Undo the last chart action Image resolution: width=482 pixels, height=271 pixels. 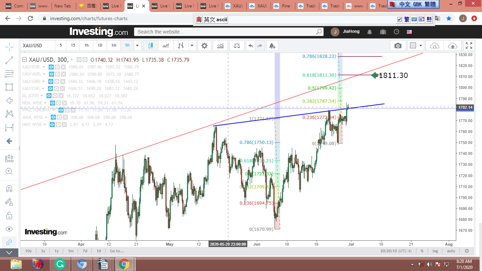[251, 46]
